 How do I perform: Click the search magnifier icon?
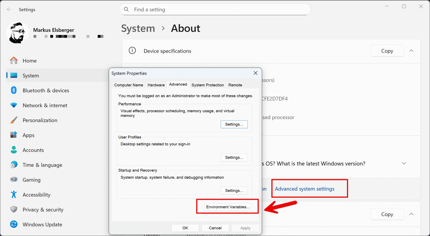(126, 9)
